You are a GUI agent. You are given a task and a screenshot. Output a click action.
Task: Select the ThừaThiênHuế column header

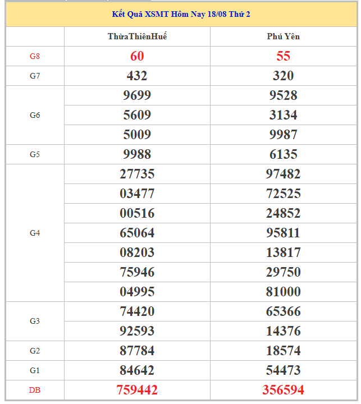tap(137, 36)
